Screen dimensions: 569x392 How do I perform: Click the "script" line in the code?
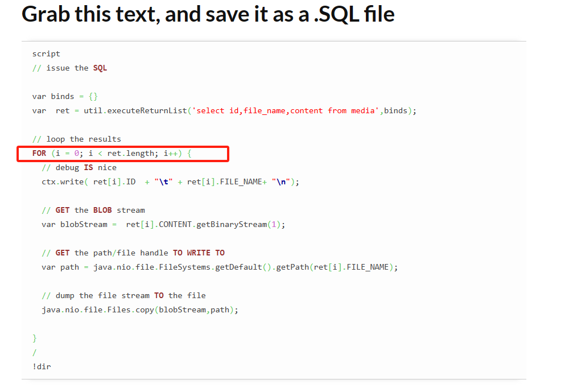tap(46, 53)
